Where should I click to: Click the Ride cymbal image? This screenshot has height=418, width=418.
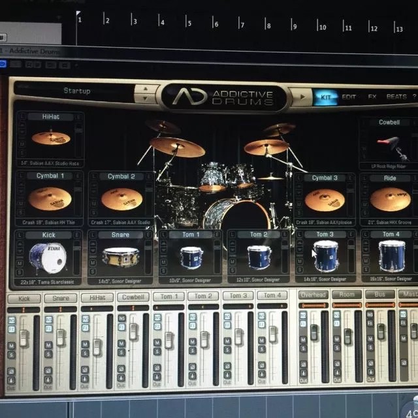tap(390, 199)
